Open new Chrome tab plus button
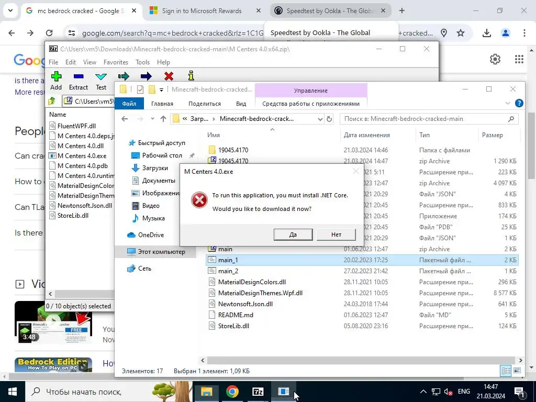Screen dimensions: 536x402 [x=402, y=10]
